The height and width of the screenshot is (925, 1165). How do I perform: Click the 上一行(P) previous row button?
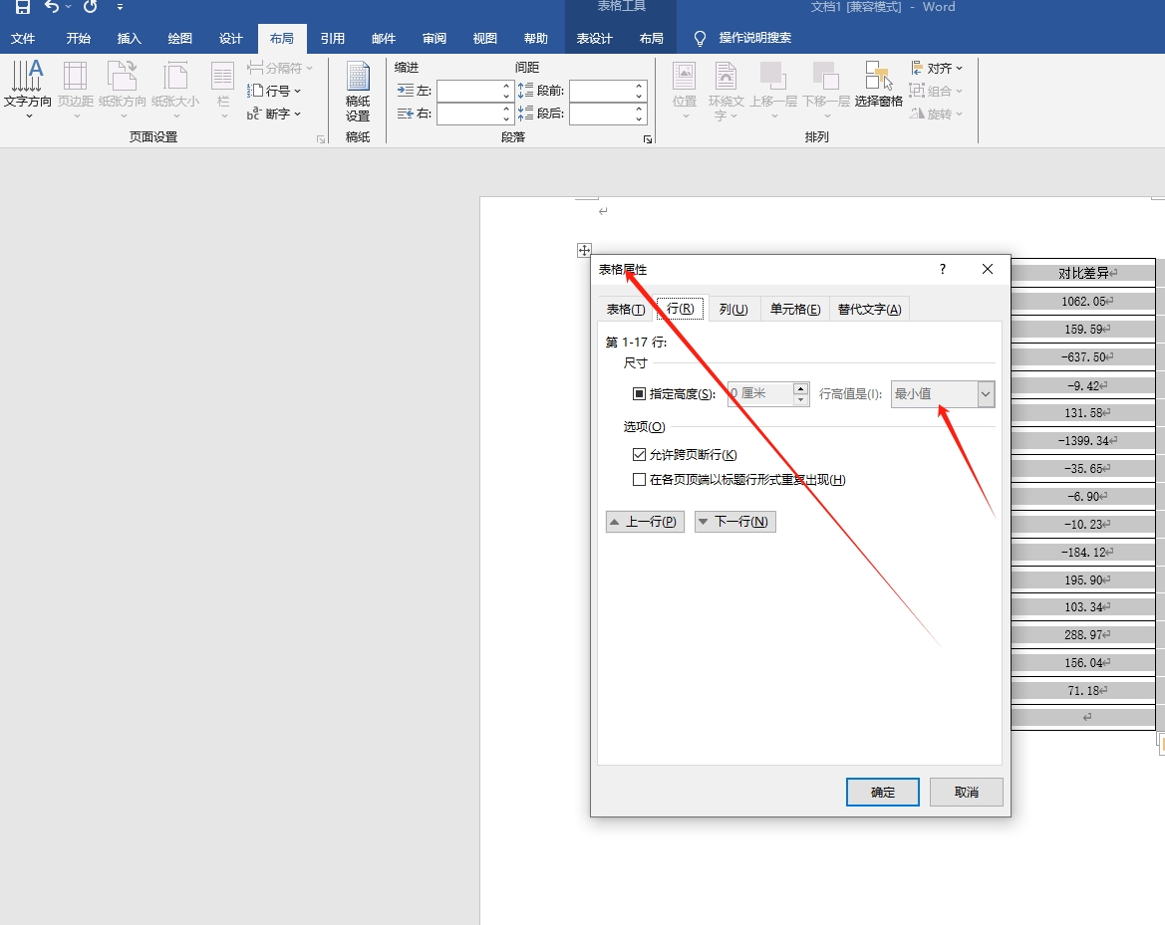(x=645, y=522)
